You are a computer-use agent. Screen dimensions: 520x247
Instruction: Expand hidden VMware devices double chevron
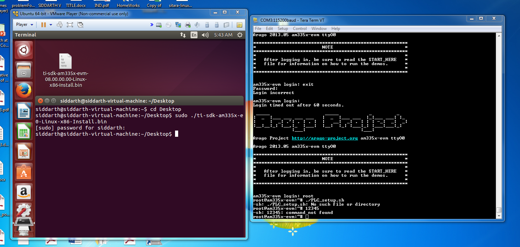[x=152, y=25]
